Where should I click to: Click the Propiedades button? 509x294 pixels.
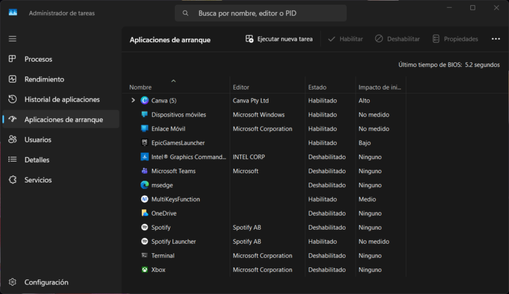pos(456,39)
